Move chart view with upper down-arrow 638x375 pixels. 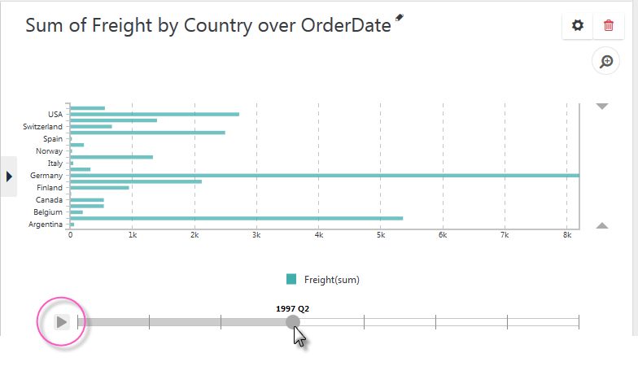(602, 107)
